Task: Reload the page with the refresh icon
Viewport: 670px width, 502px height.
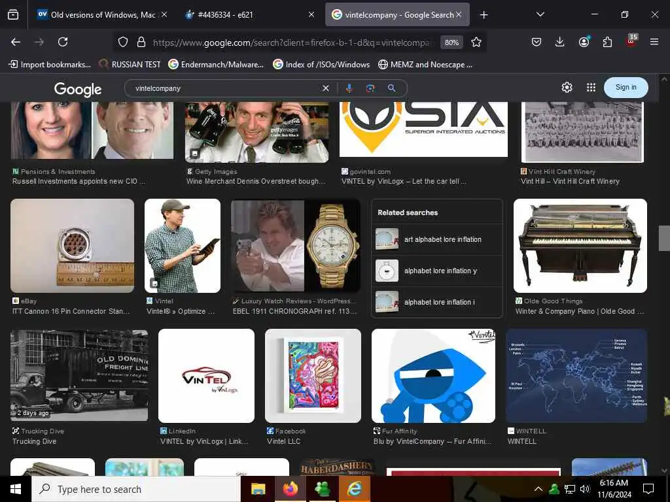Action: tap(63, 42)
